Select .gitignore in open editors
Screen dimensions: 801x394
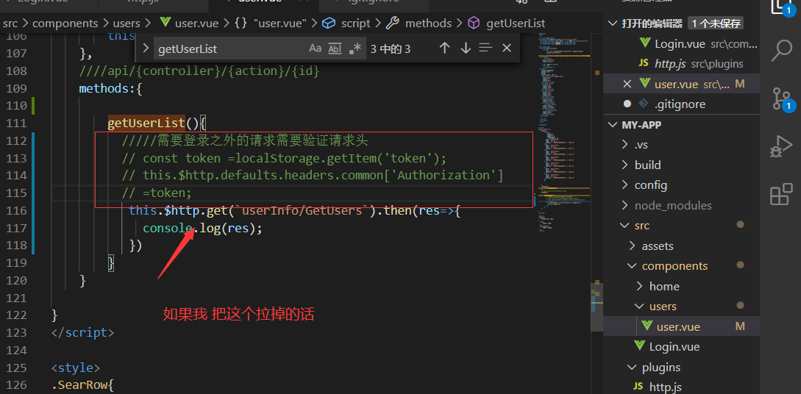coord(680,104)
